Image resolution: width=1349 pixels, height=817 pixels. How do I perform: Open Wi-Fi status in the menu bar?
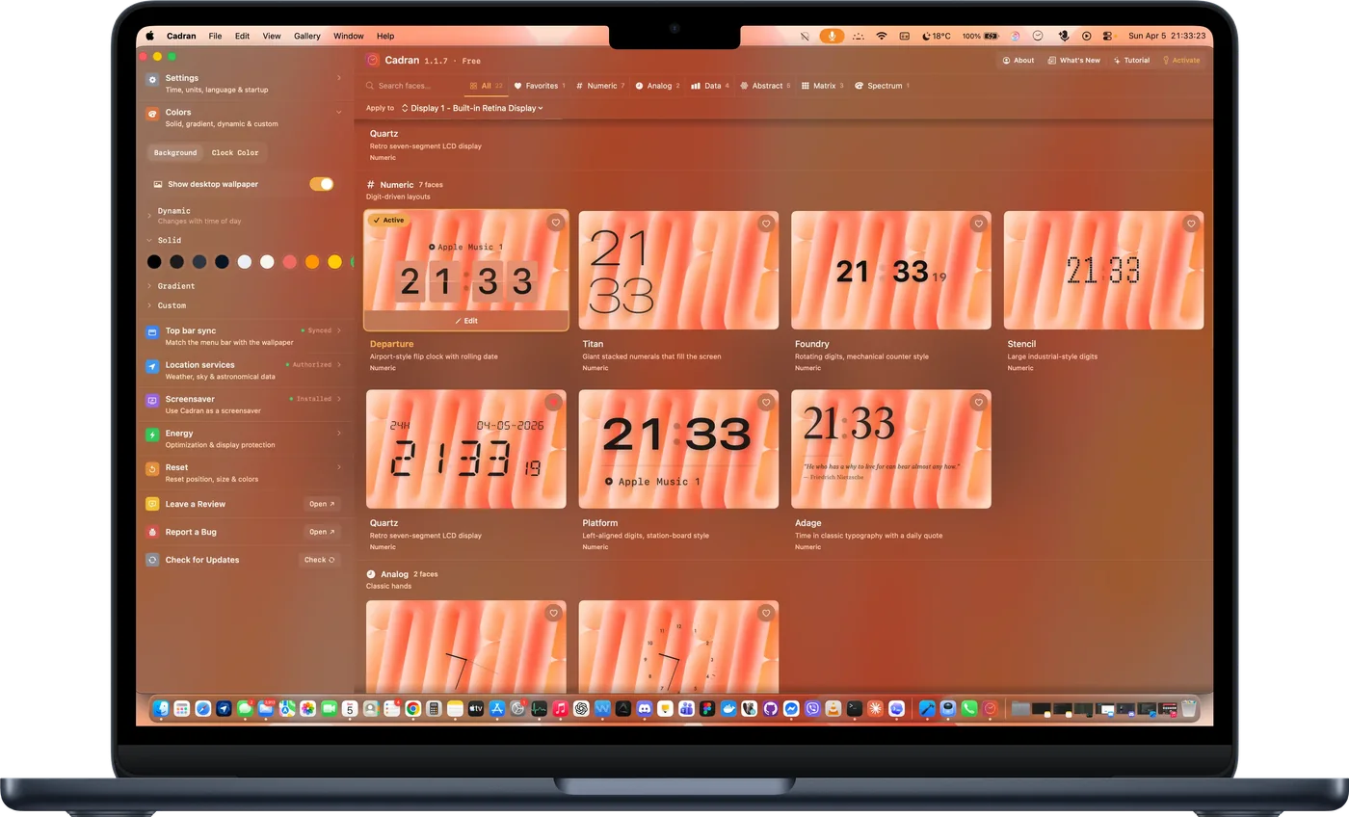[881, 36]
